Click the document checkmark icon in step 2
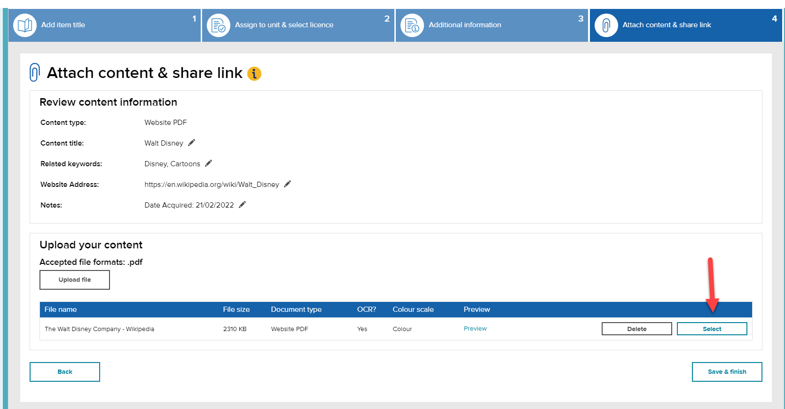The width and height of the screenshot is (785, 409). [219, 25]
